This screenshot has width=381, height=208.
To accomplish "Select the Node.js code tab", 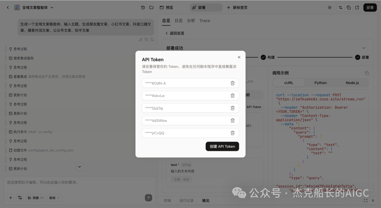I will tap(352, 83).
